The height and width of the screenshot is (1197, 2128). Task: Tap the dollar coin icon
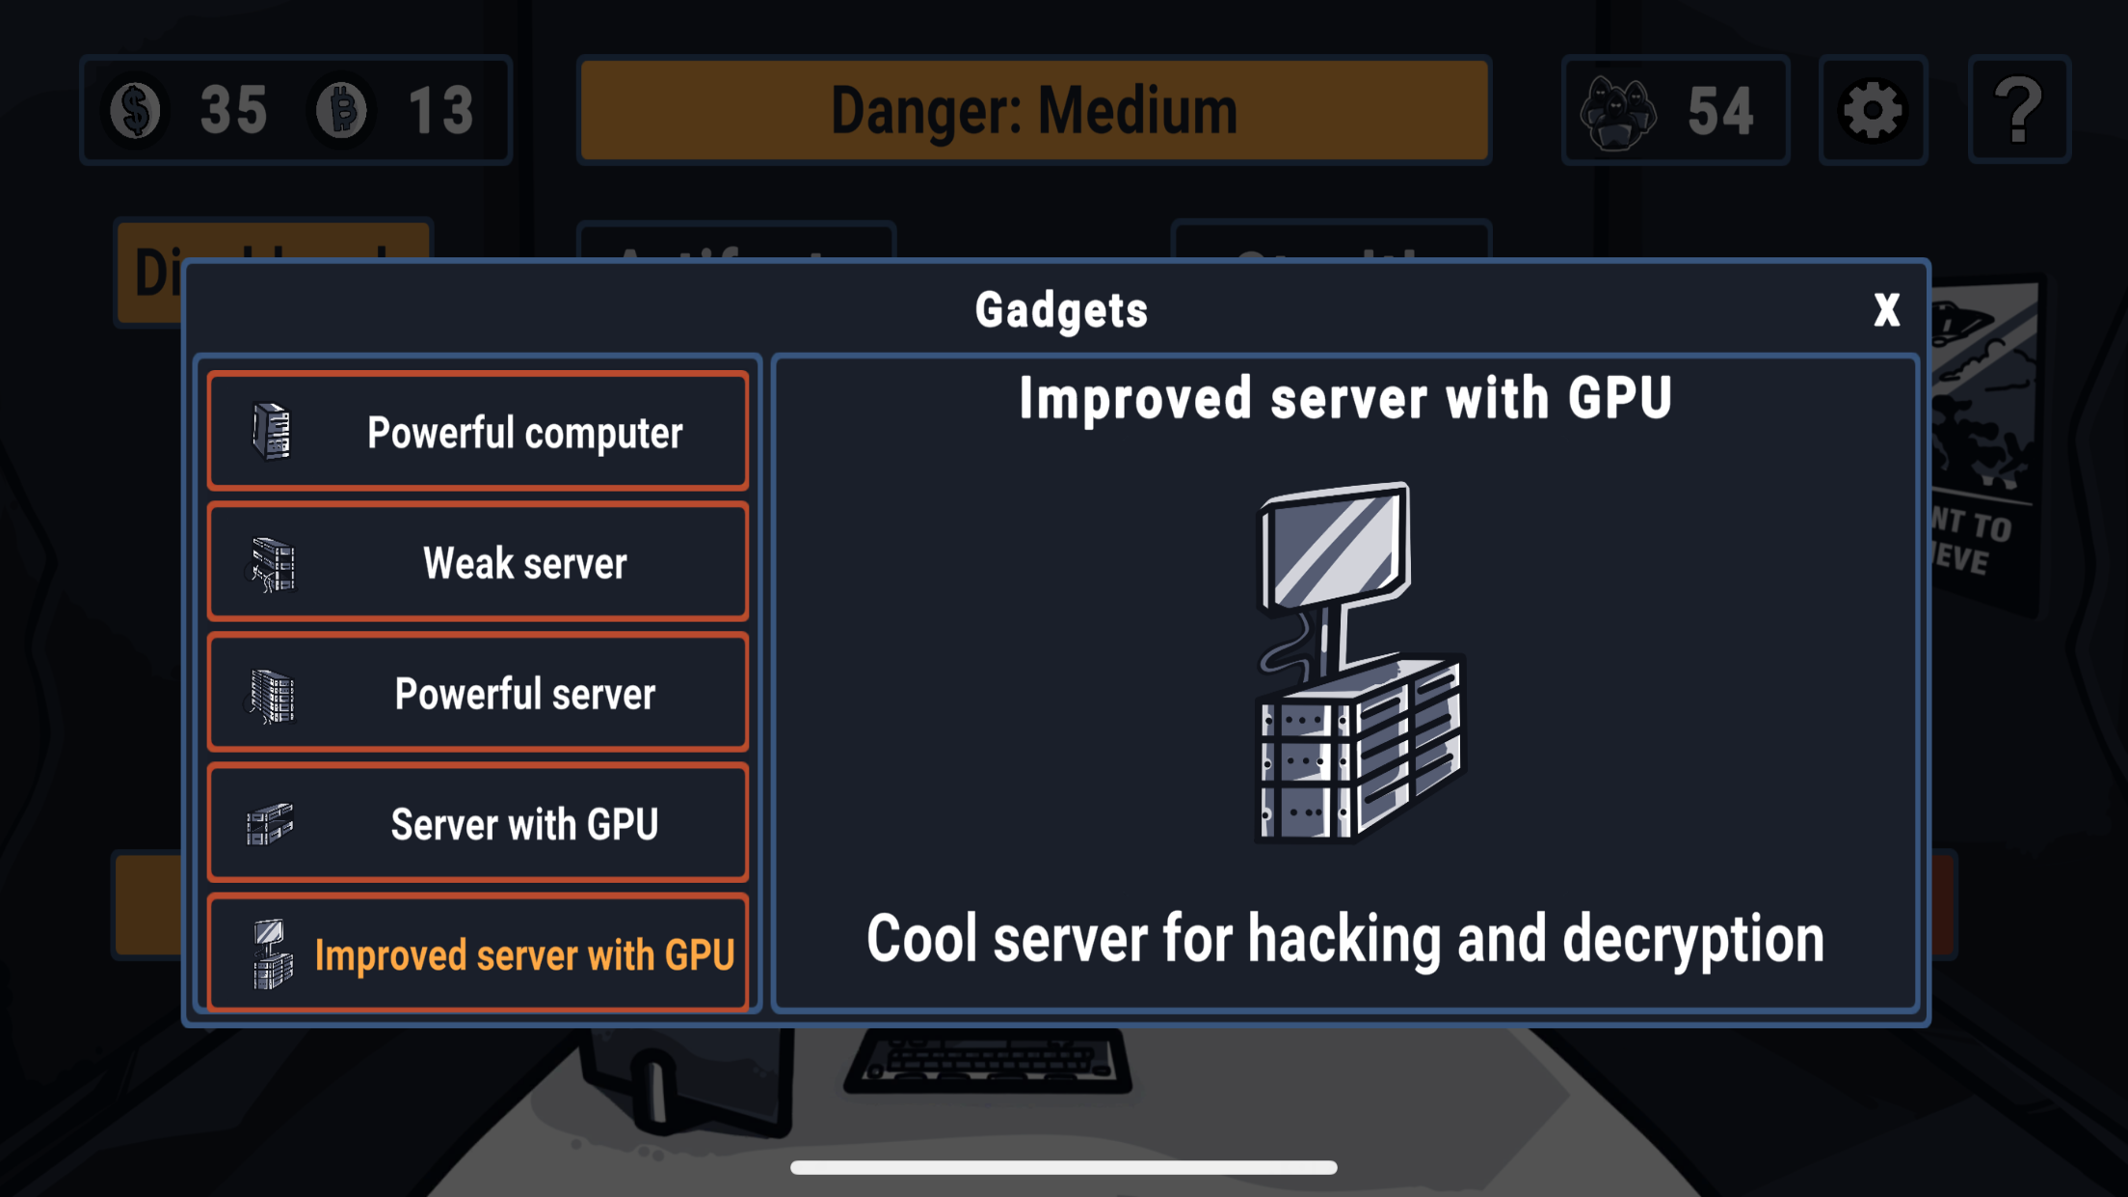136,110
